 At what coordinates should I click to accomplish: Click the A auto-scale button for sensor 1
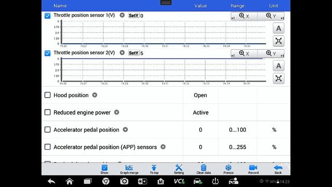[x=279, y=28]
